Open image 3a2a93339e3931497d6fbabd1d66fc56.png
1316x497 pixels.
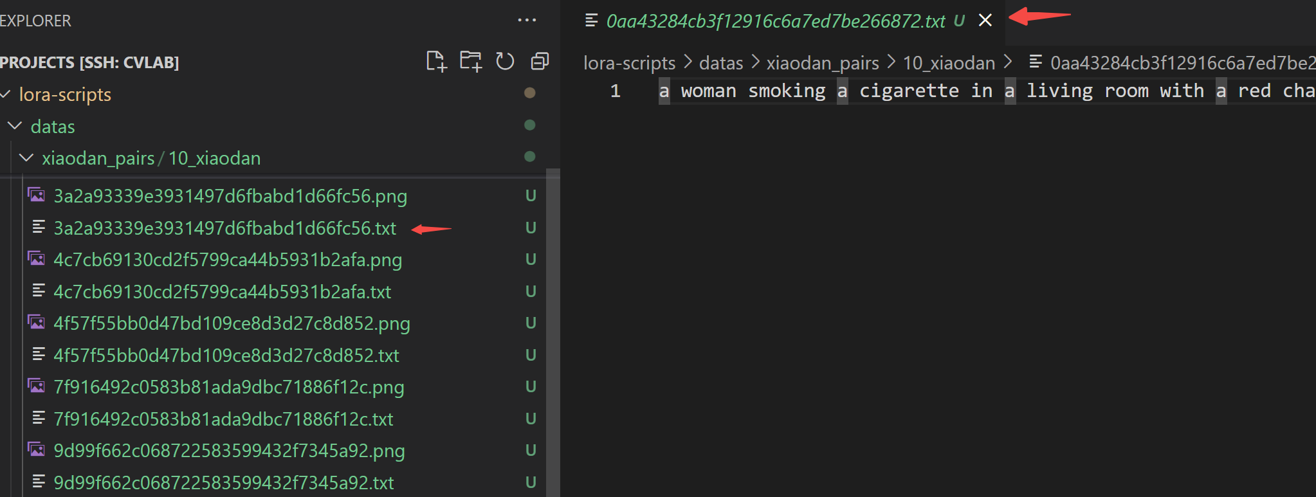coord(230,196)
